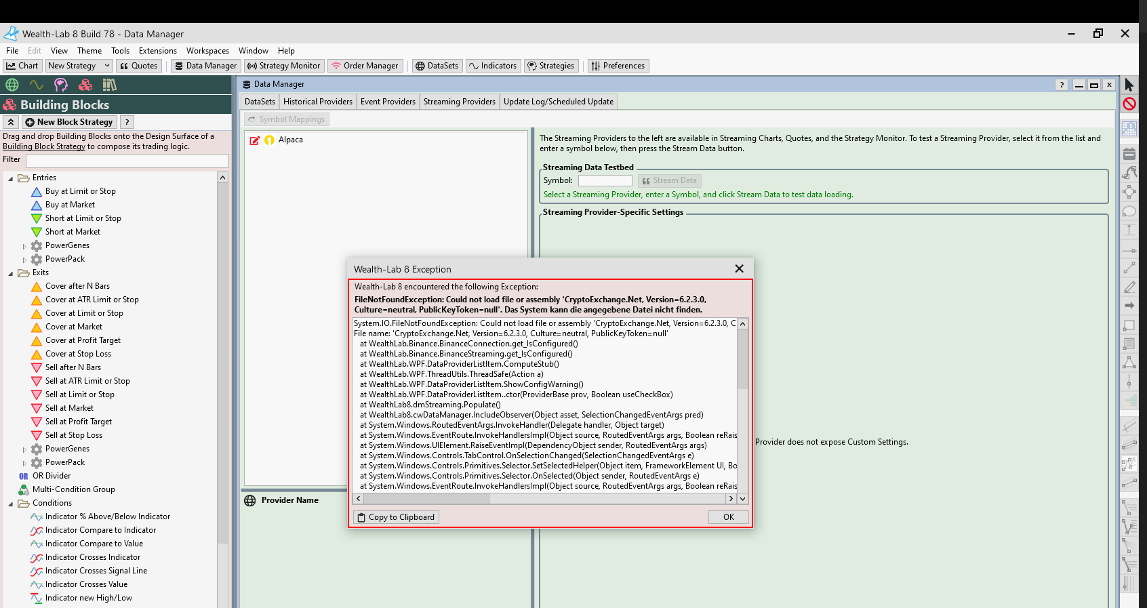
Task: Open Building Blocks help question mark
Action: pyautogui.click(x=127, y=122)
